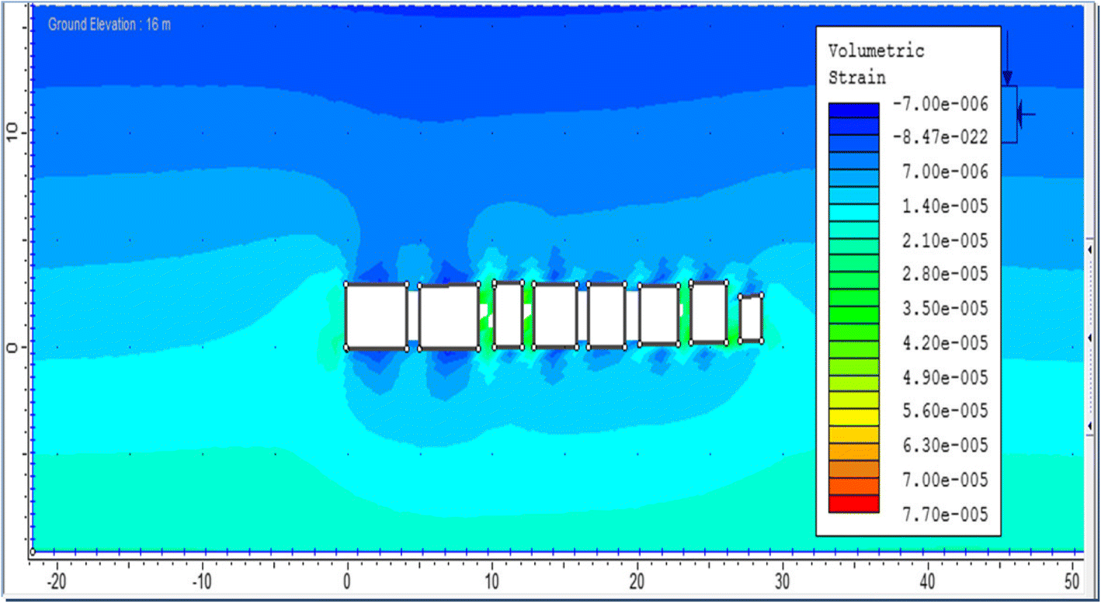Click the -8.47e-022 legend value

(x=939, y=138)
